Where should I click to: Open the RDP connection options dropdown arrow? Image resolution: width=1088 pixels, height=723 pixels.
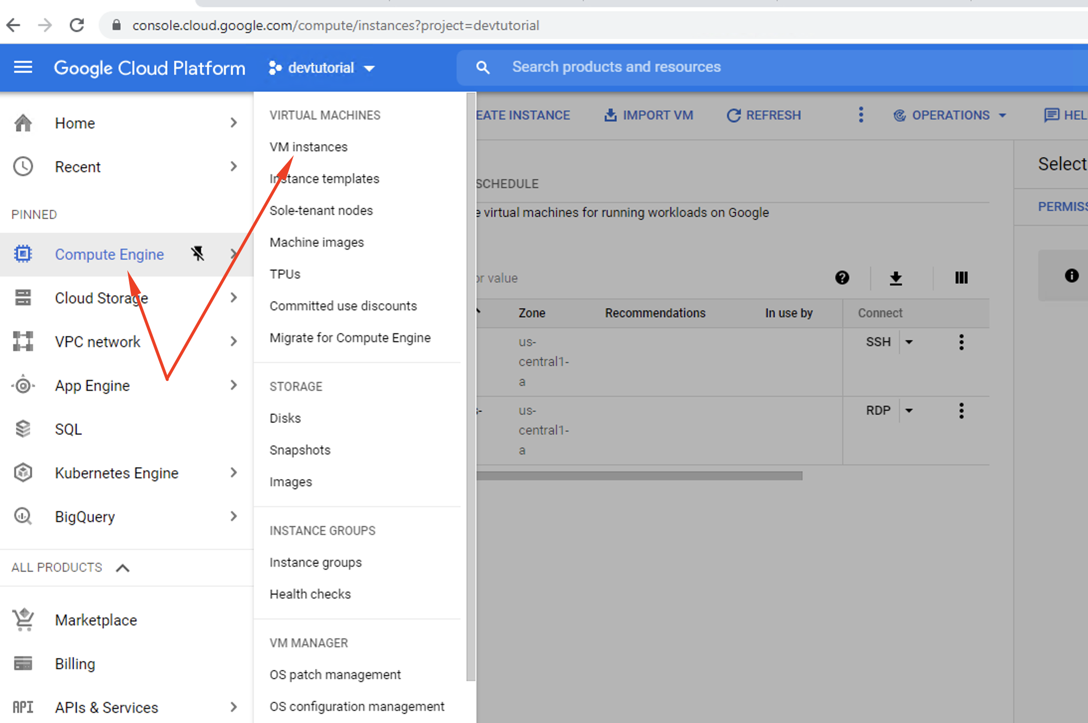coord(909,410)
